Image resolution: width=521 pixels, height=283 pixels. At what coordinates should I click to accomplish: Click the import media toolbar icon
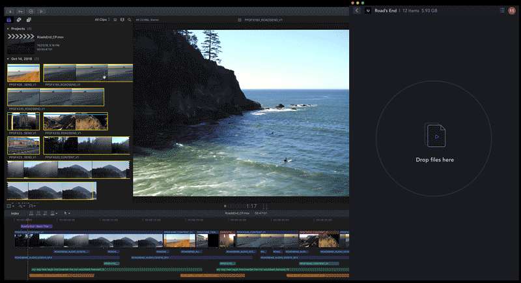(x=10, y=11)
